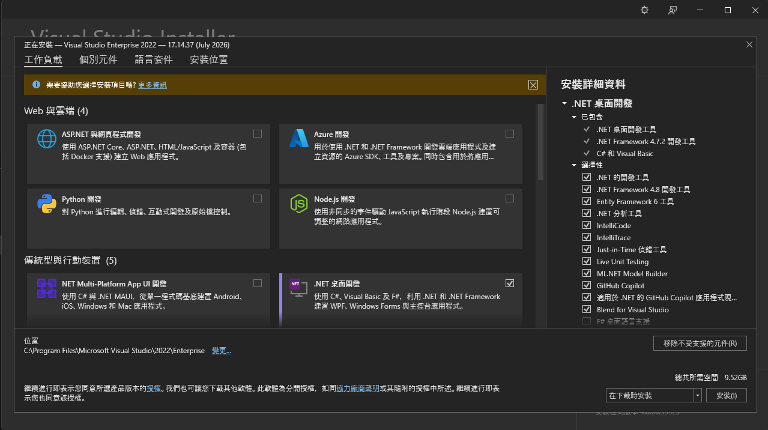Check the Node.js 開發 workload
The image size is (768, 430).
510,198
